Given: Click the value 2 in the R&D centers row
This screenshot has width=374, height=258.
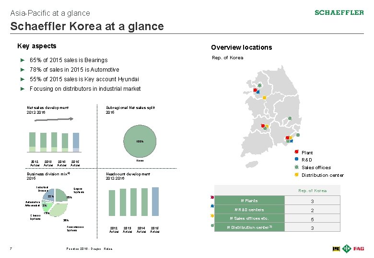Looking at the screenshot, I should (312, 211).
